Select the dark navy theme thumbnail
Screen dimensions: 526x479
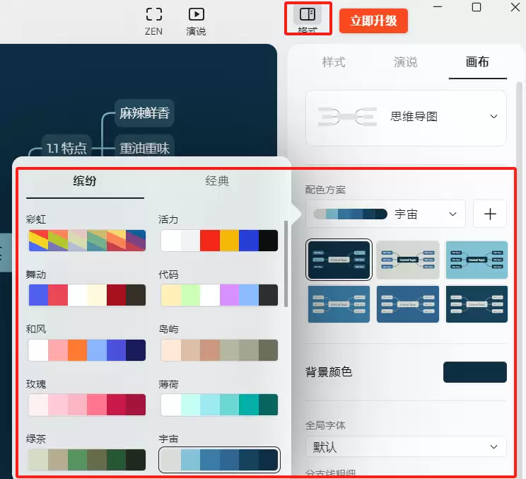point(339,260)
